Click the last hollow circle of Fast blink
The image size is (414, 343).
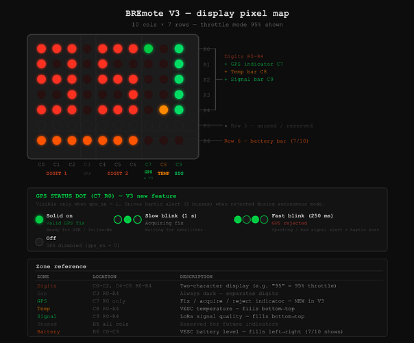pos(264,220)
